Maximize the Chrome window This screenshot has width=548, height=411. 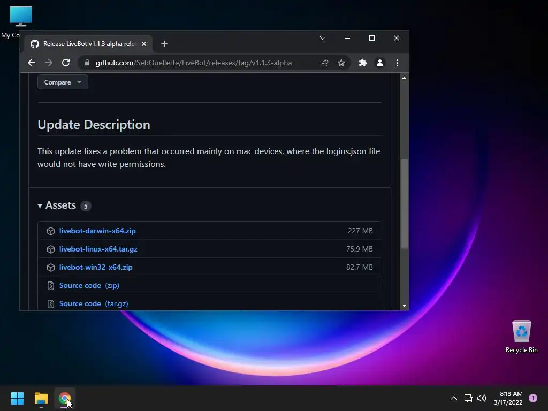372,38
